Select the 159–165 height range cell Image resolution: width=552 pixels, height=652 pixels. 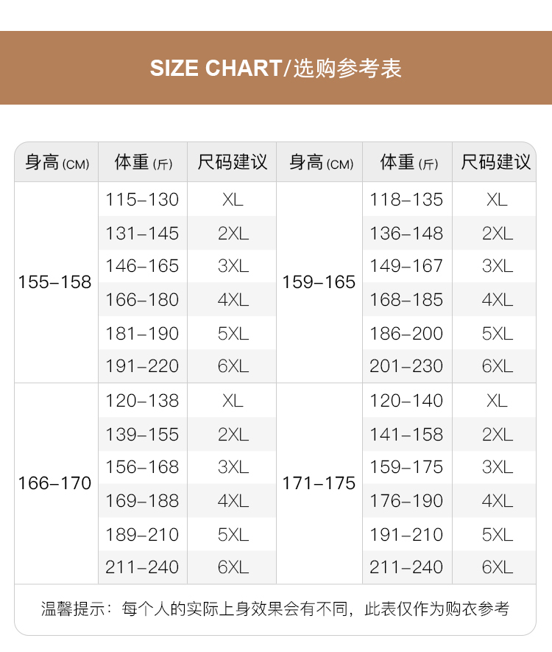pos(319,282)
